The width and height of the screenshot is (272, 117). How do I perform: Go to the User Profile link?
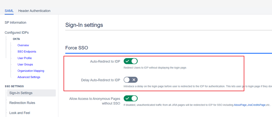25,58
